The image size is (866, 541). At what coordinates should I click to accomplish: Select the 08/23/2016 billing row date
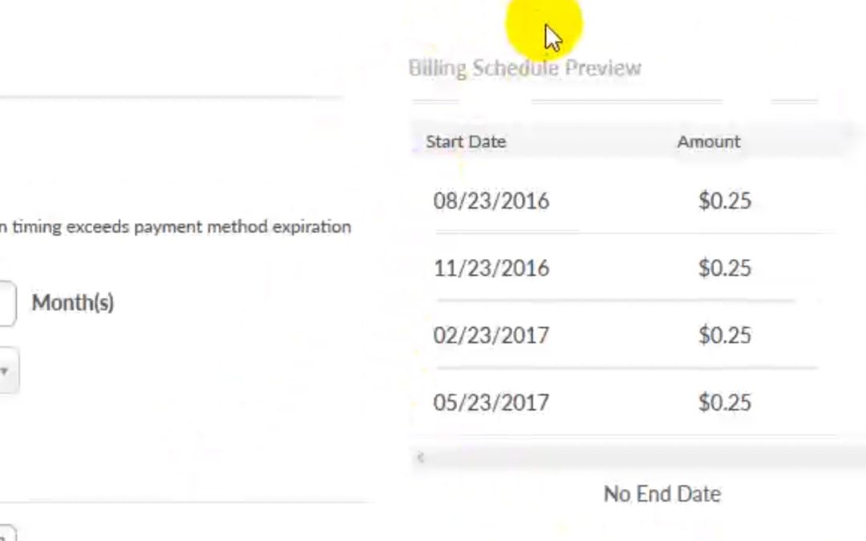click(491, 201)
